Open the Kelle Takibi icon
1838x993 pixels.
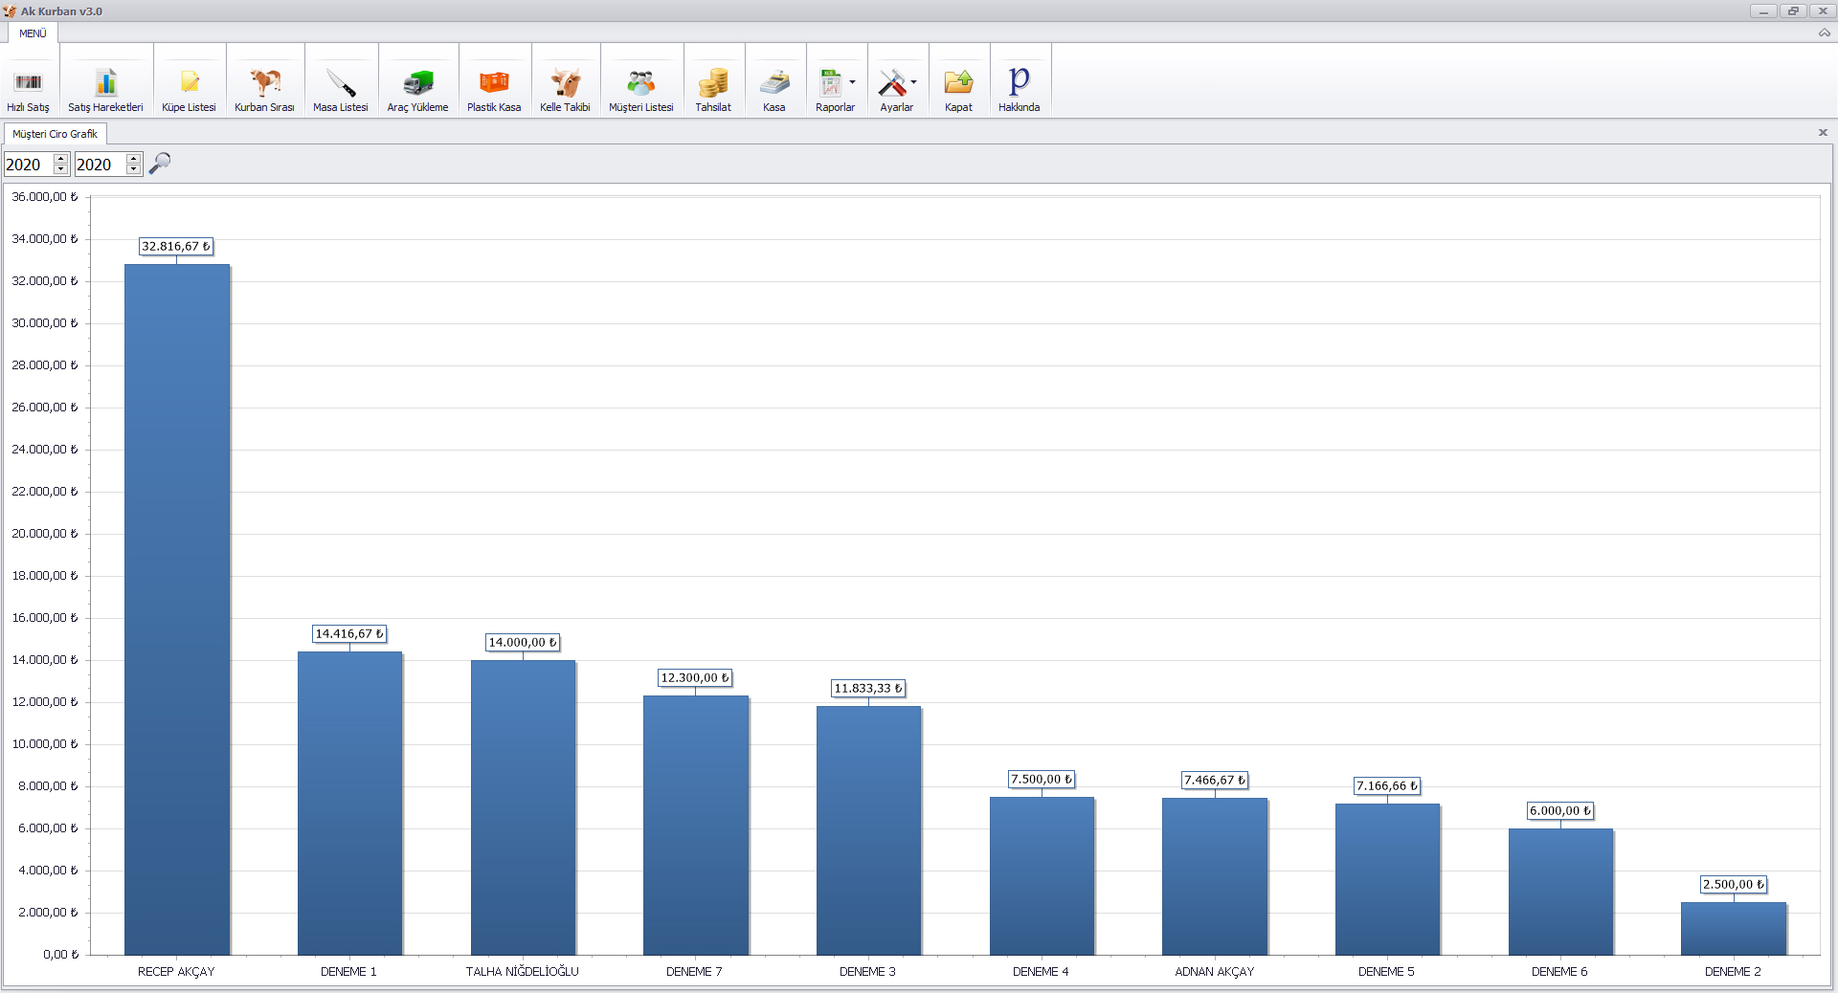point(565,83)
